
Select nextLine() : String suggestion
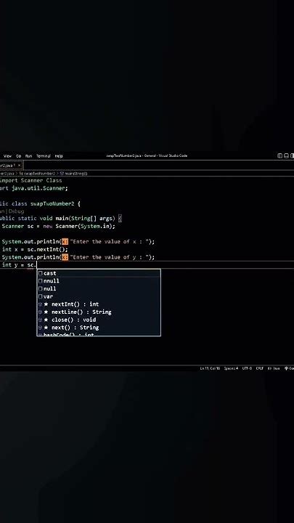(99, 312)
